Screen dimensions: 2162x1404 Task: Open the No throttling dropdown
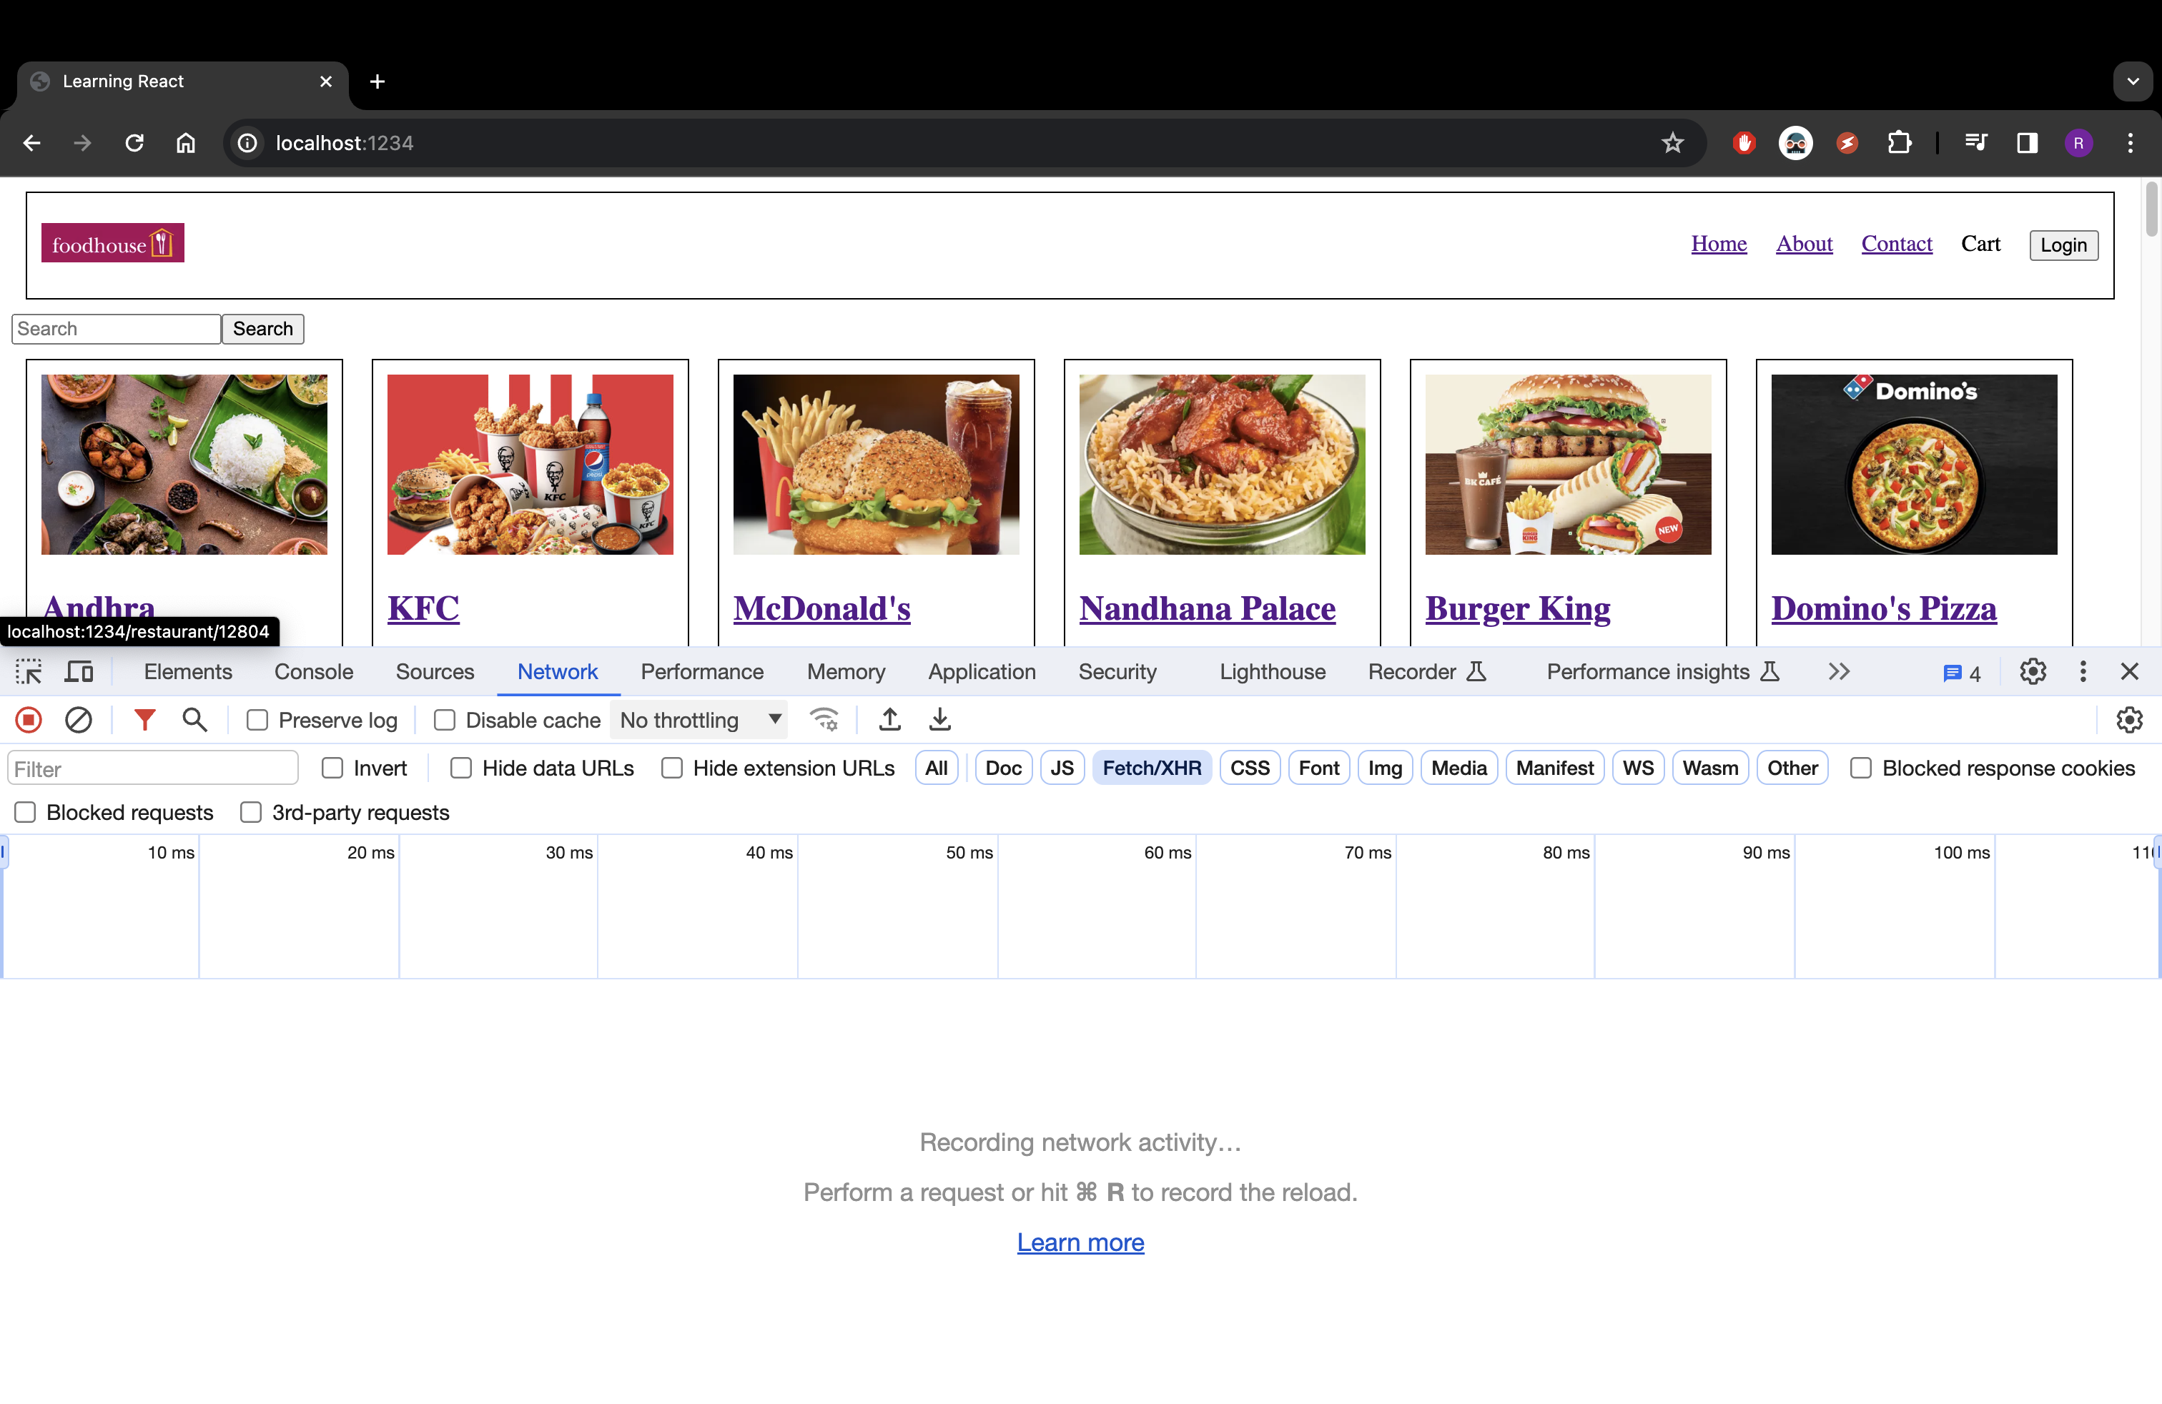pos(699,720)
